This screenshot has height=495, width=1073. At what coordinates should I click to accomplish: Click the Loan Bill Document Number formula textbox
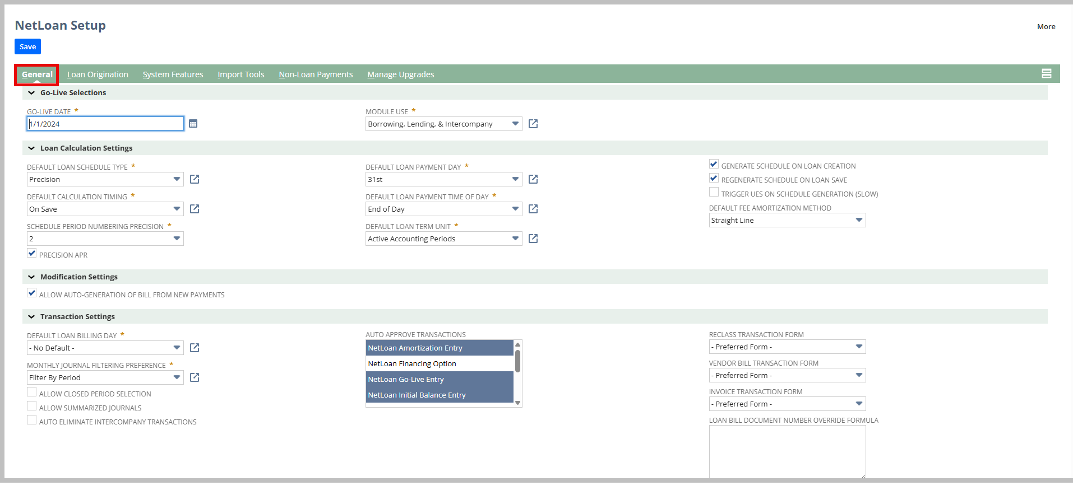pos(787,451)
